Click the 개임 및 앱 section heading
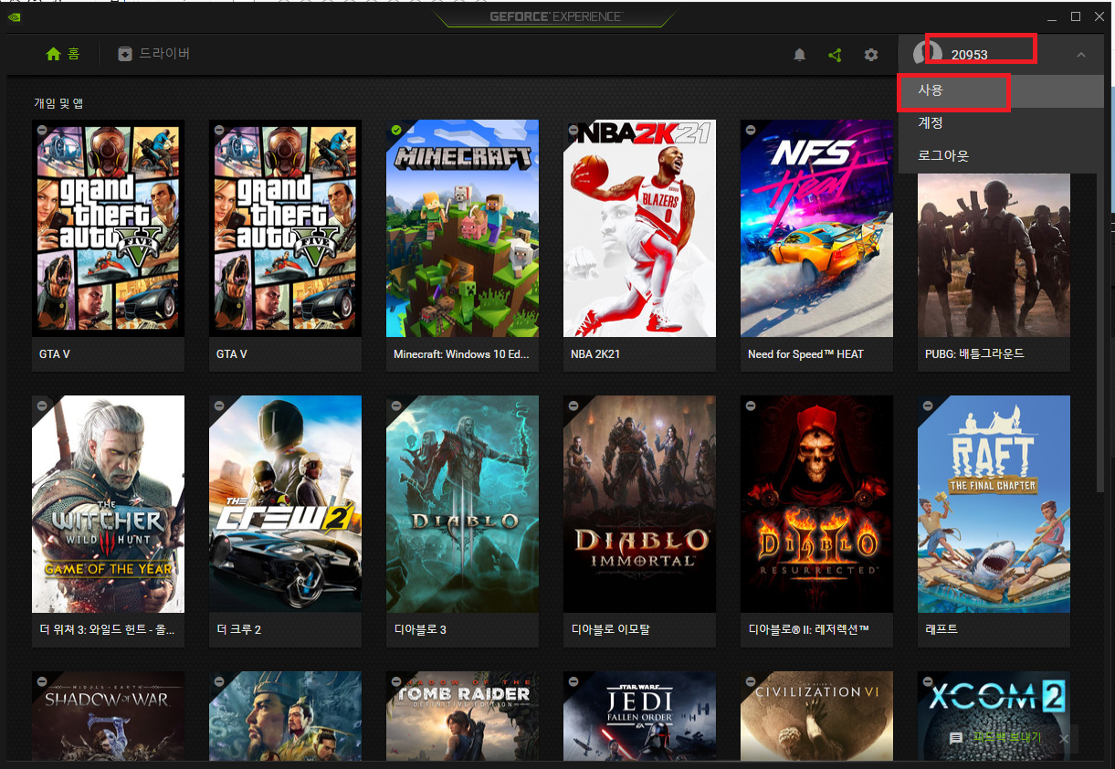 [58, 103]
